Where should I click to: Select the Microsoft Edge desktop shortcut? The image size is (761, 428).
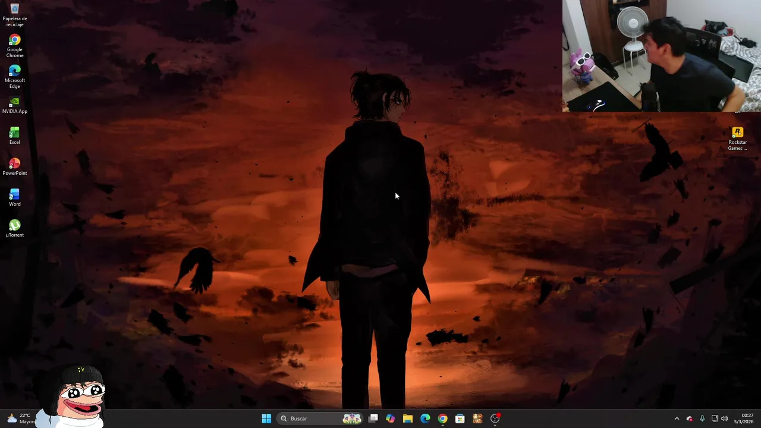[15, 77]
